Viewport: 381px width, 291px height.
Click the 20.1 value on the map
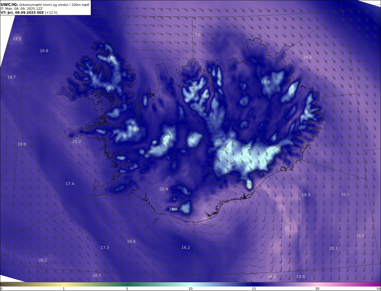point(334,248)
